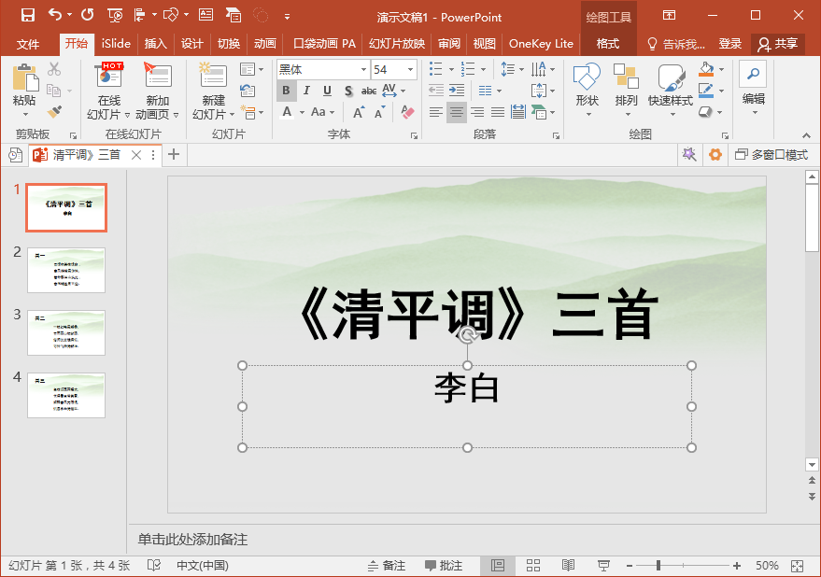Switch to the Design (设计) tab

tap(192, 44)
